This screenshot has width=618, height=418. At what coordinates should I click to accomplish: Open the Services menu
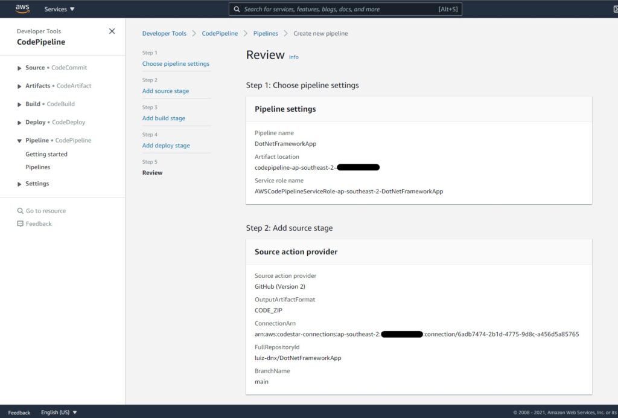(59, 8)
